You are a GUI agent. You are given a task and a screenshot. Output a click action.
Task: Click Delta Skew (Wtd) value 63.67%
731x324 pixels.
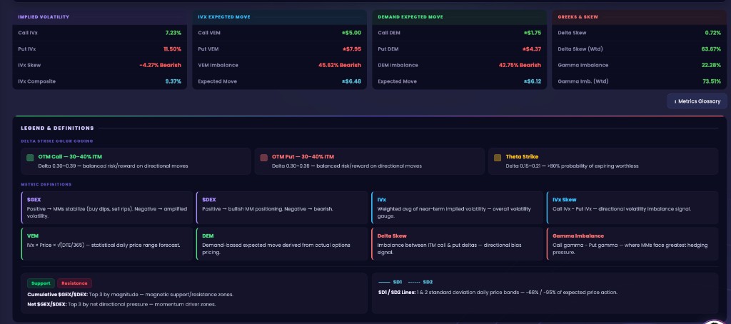tap(711, 49)
